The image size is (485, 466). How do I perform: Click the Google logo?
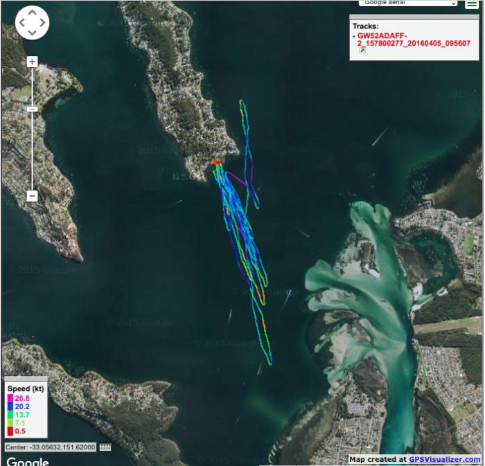(x=26, y=461)
